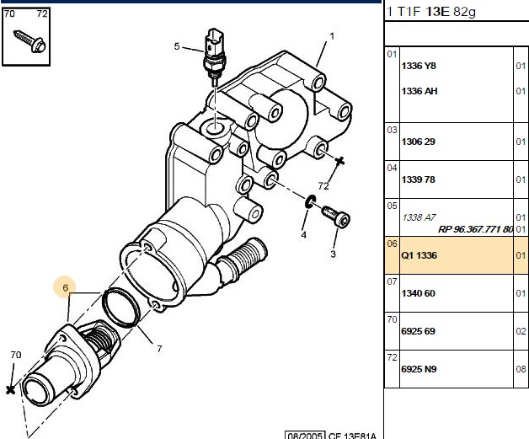
Task: Select row index 72 in parts table
Action: [392, 357]
